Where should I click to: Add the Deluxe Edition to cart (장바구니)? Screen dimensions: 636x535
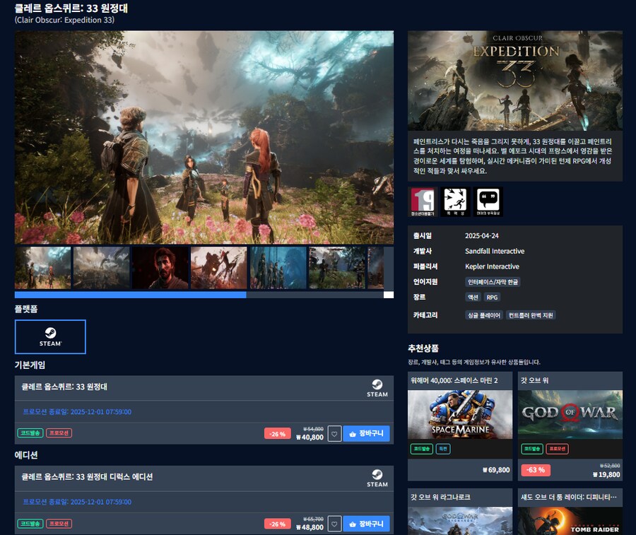point(366,524)
